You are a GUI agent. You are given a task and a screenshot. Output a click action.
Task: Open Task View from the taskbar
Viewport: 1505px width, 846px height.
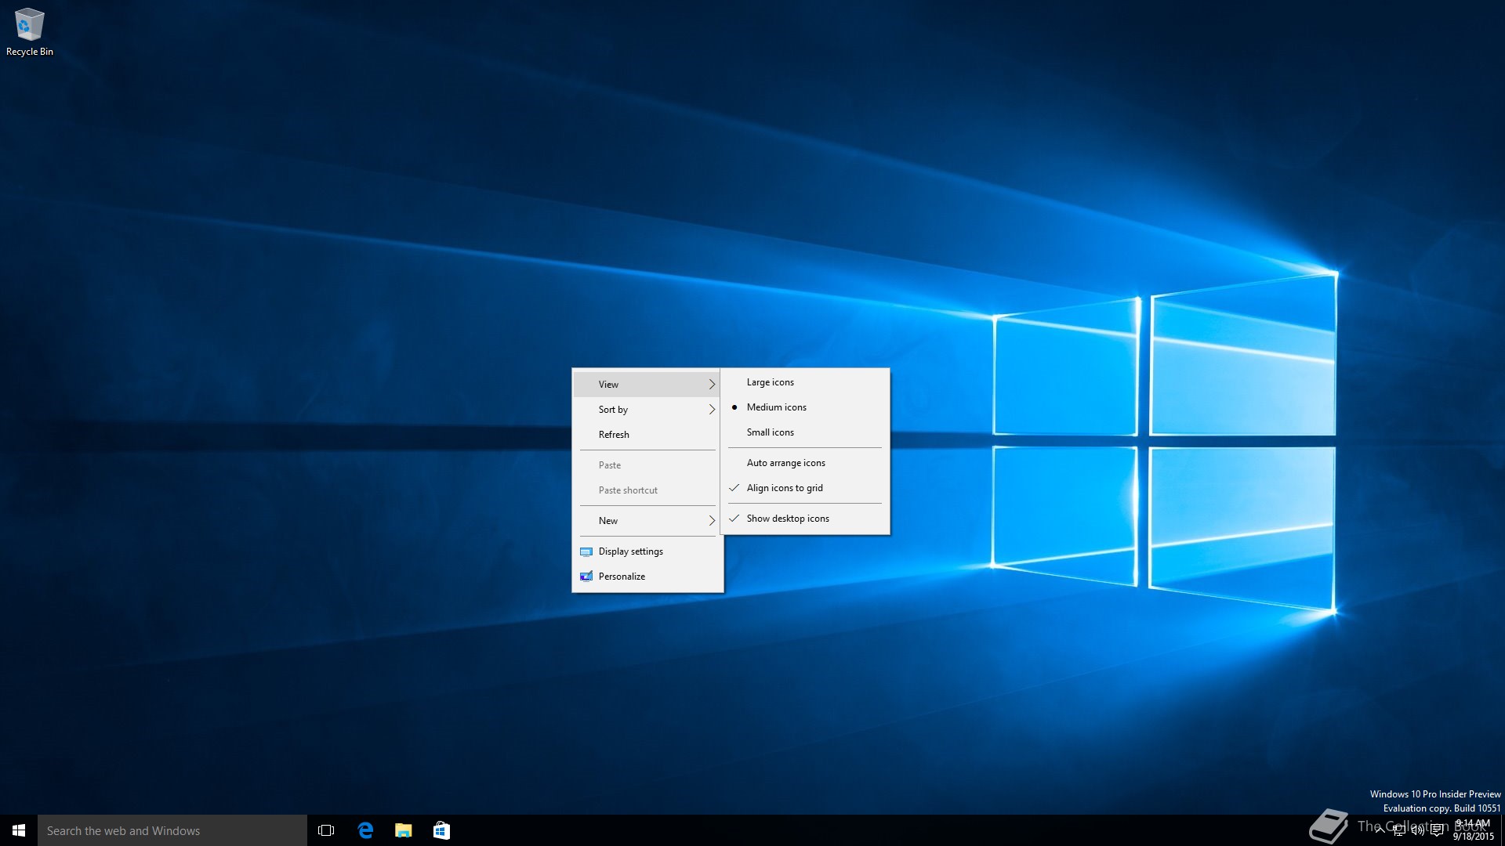coord(326,830)
